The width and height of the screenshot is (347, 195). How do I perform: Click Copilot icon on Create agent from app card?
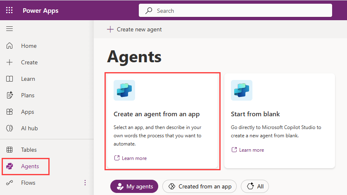[x=124, y=90]
